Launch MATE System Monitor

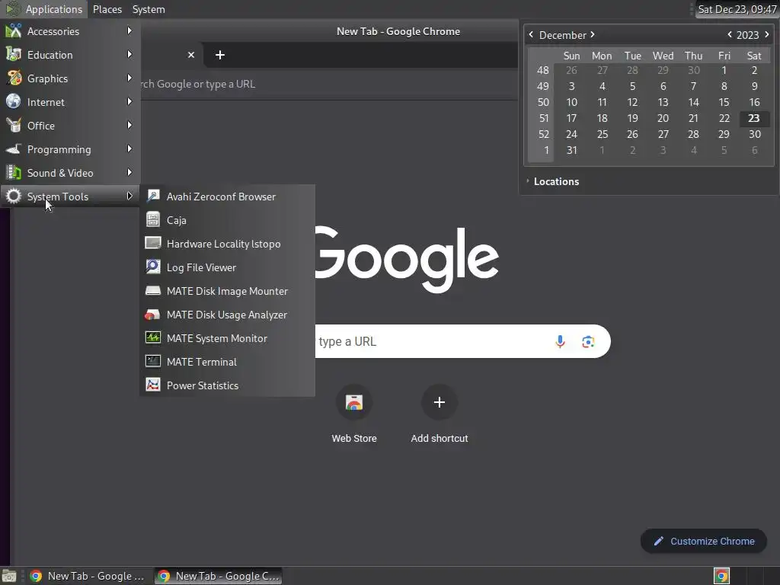click(x=227, y=338)
